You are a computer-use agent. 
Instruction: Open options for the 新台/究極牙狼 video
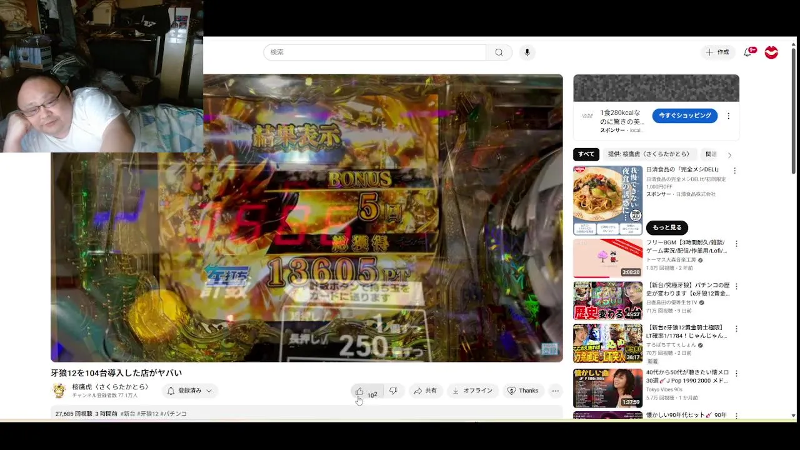point(736,286)
